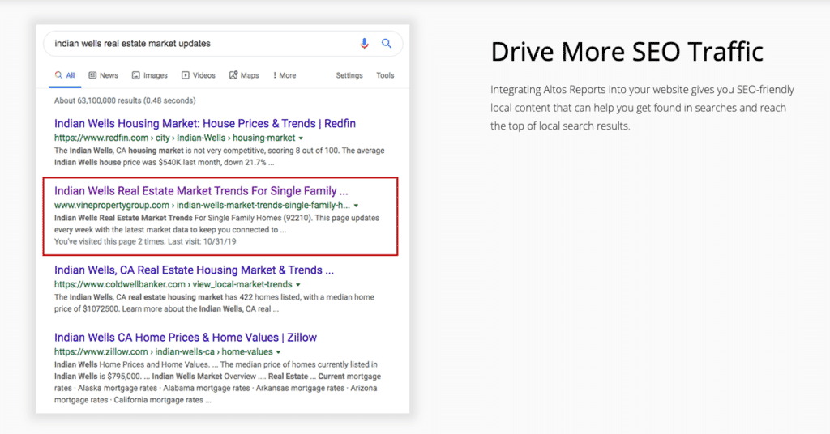830x434 pixels.
Task: Switch to the News tab
Action: 103,75
